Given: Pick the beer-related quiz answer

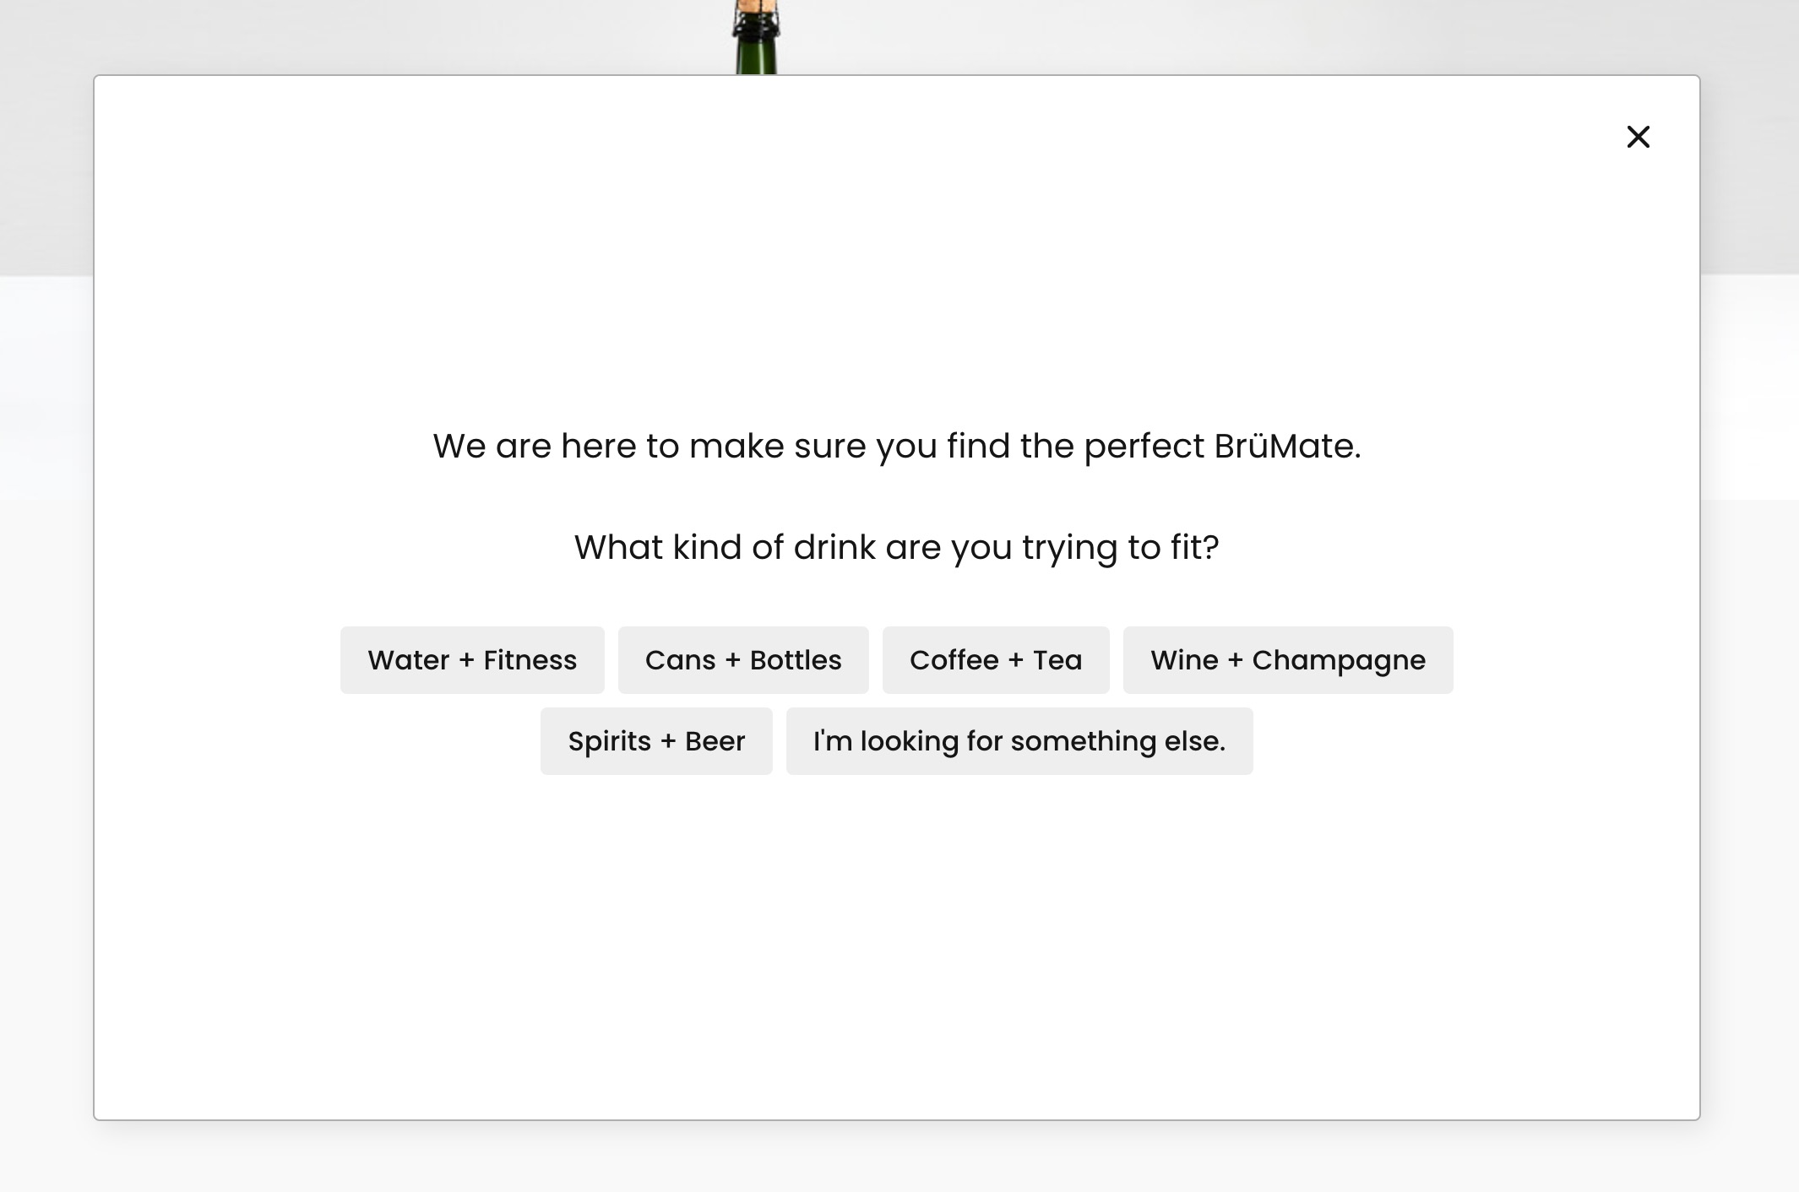Looking at the screenshot, I should [656, 740].
